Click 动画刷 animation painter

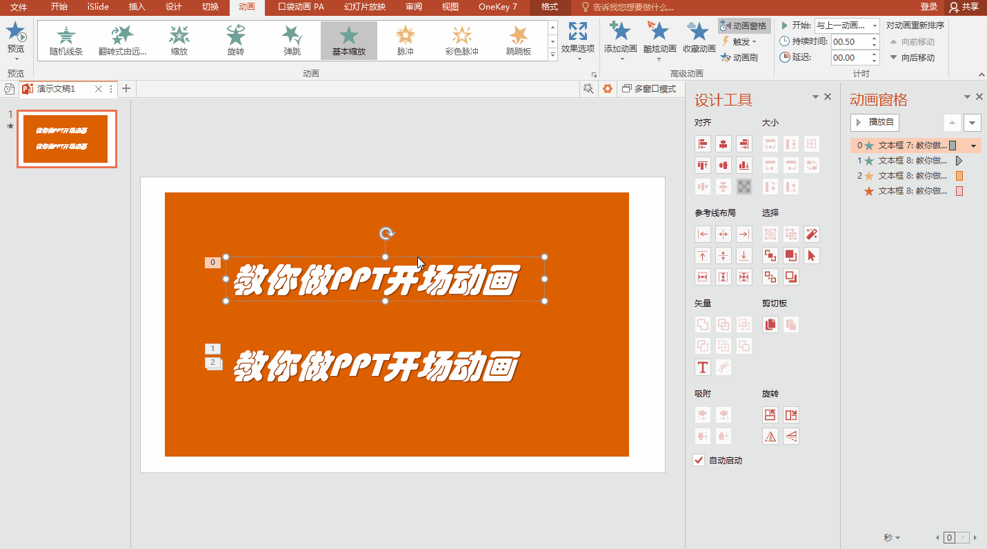coord(739,58)
